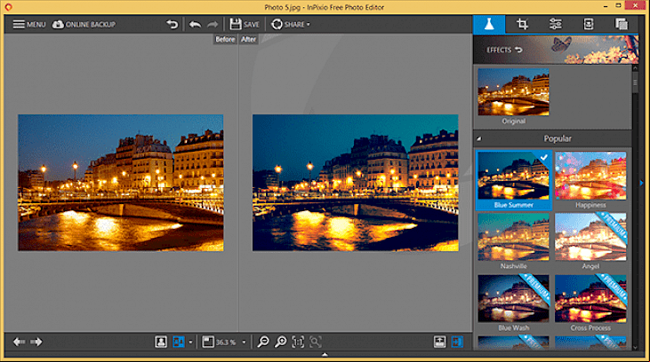
Task: Toggle the before/after split view
Action: [x=179, y=342]
